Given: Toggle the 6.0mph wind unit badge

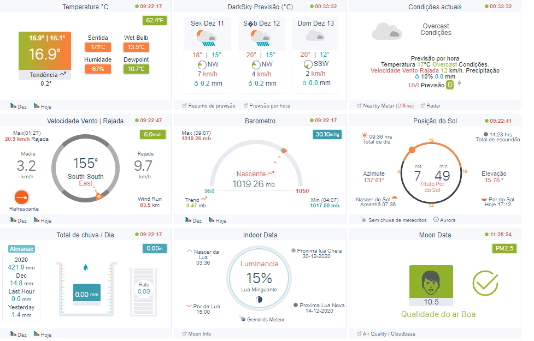Looking at the screenshot, I should point(152,134).
